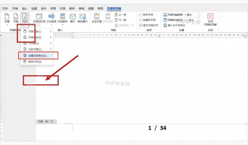Click the first-line indent ruler marker

[72, 34]
